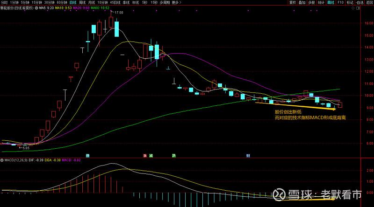Expand the 更多 periods dropdown

pos(176,2)
